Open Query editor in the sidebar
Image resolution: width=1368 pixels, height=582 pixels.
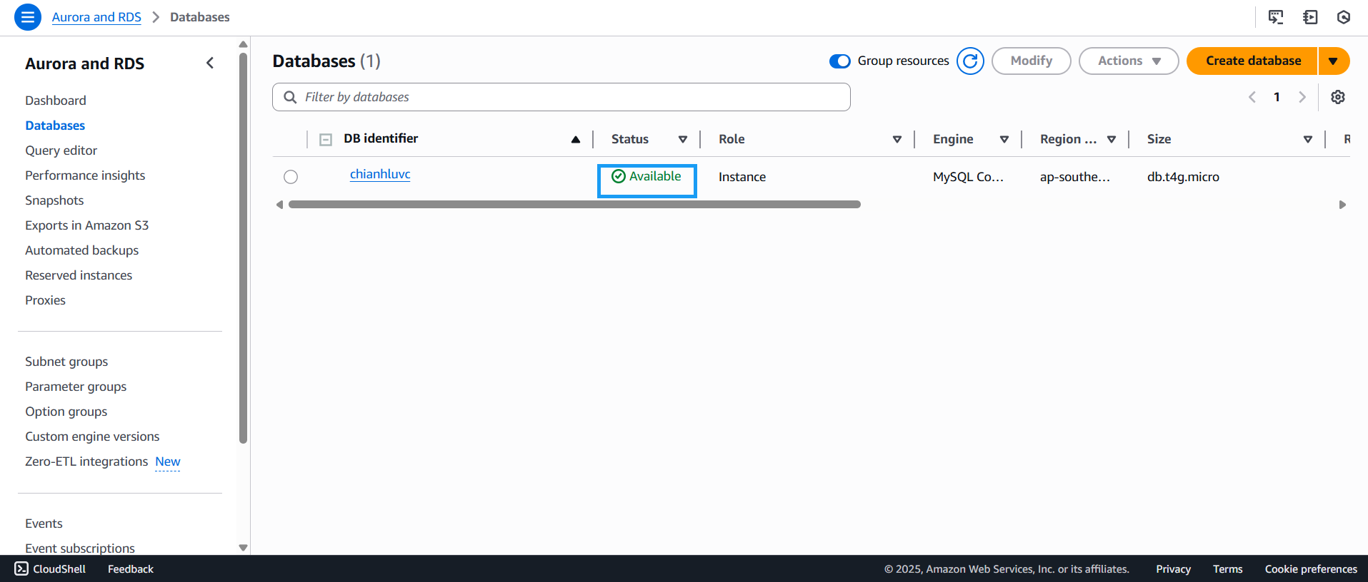pyautogui.click(x=61, y=150)
